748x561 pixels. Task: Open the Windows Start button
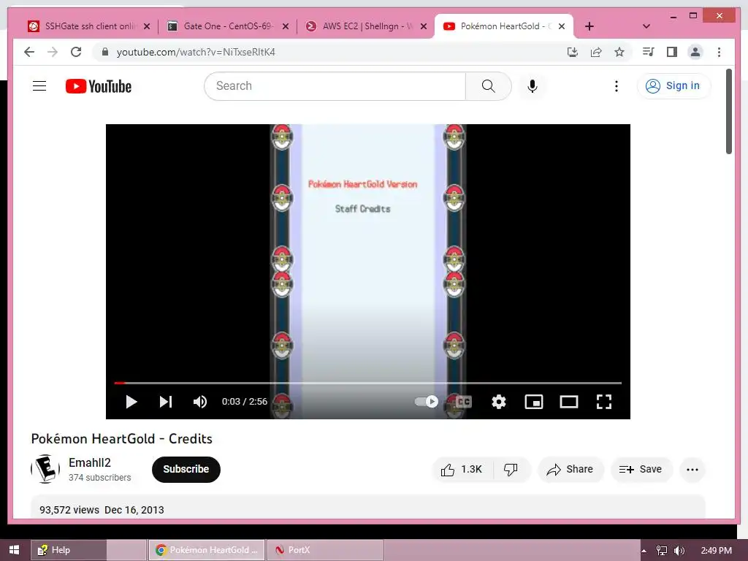tap(14, 550)
